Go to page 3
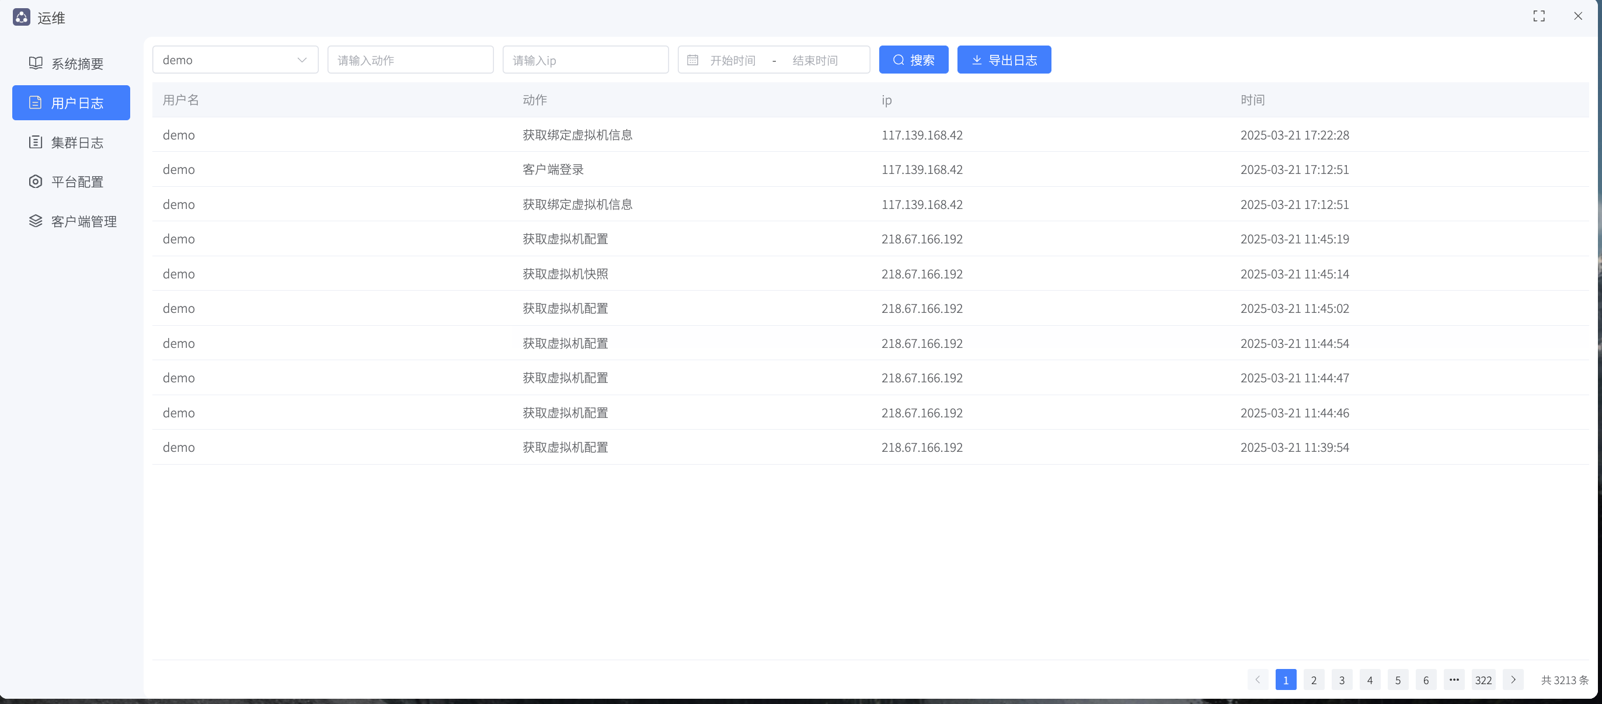The image size is (1602, 704). click(x=1342, y=679)
